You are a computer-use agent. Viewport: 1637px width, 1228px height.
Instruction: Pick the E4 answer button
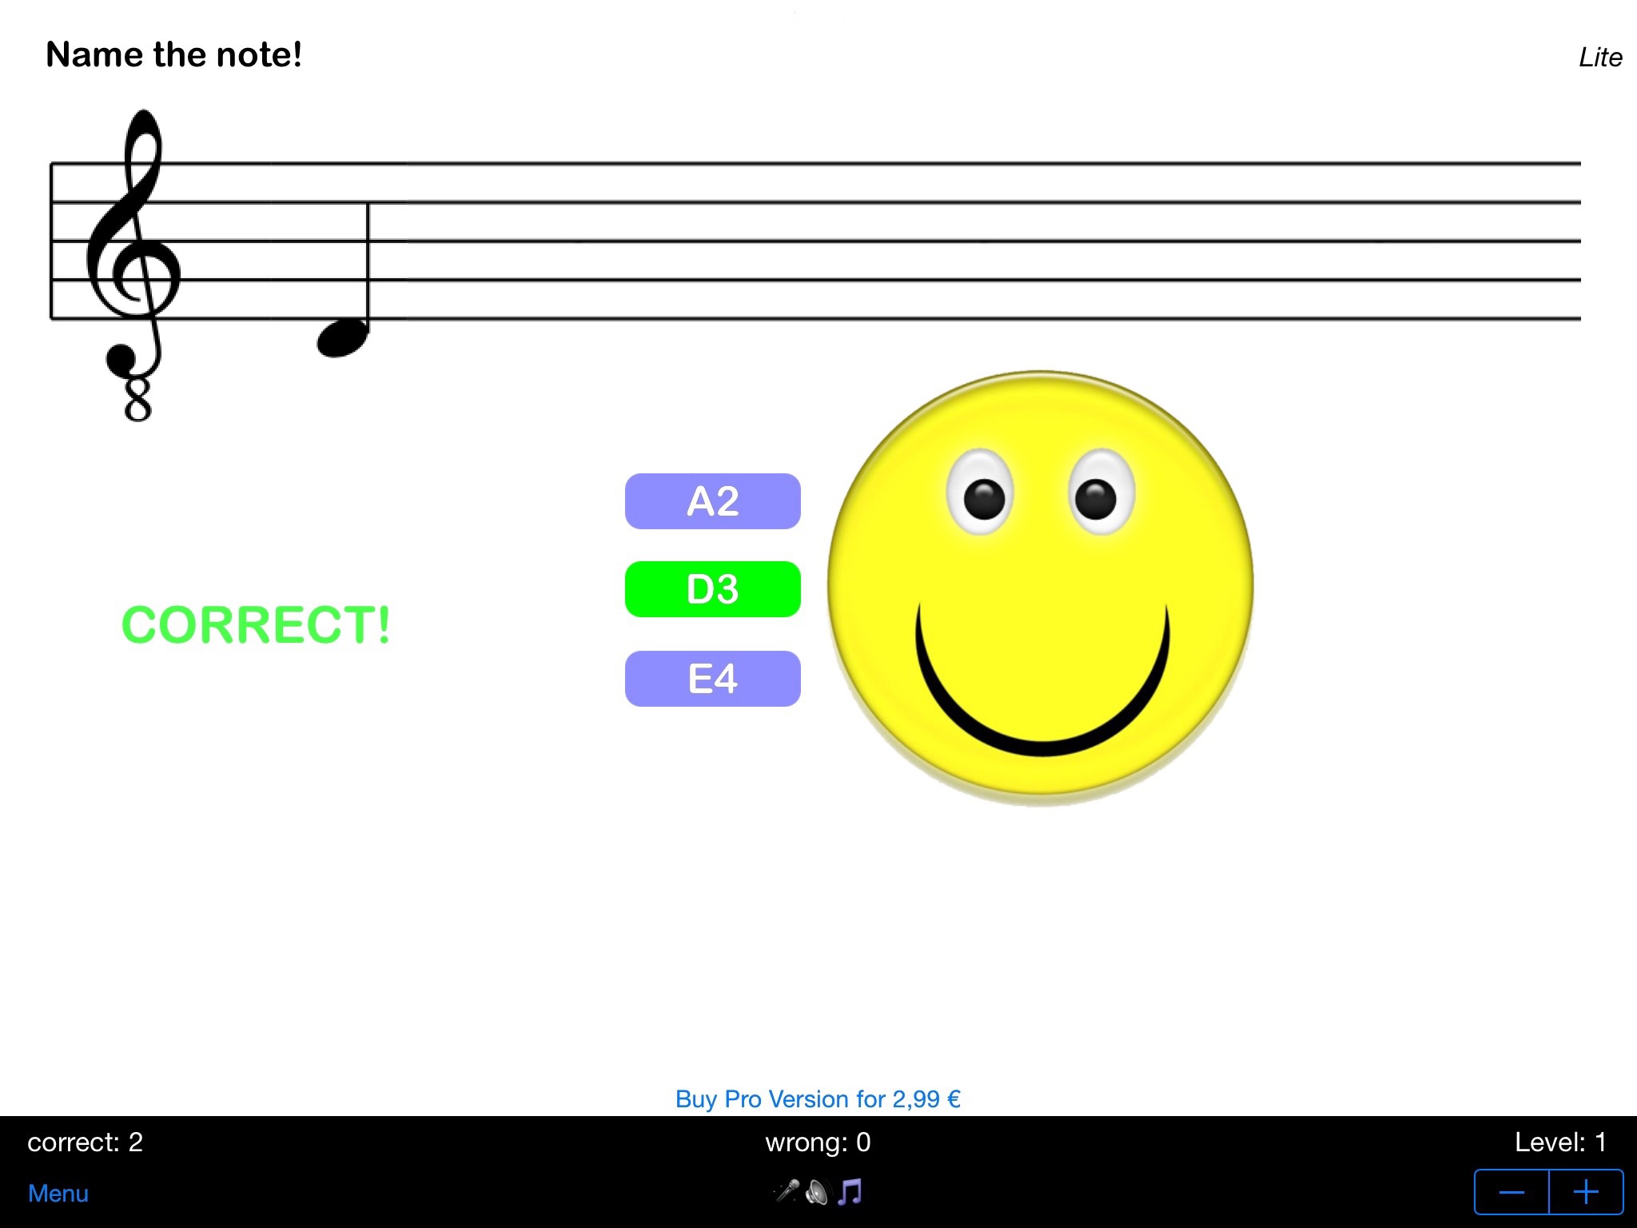[712, 679]
